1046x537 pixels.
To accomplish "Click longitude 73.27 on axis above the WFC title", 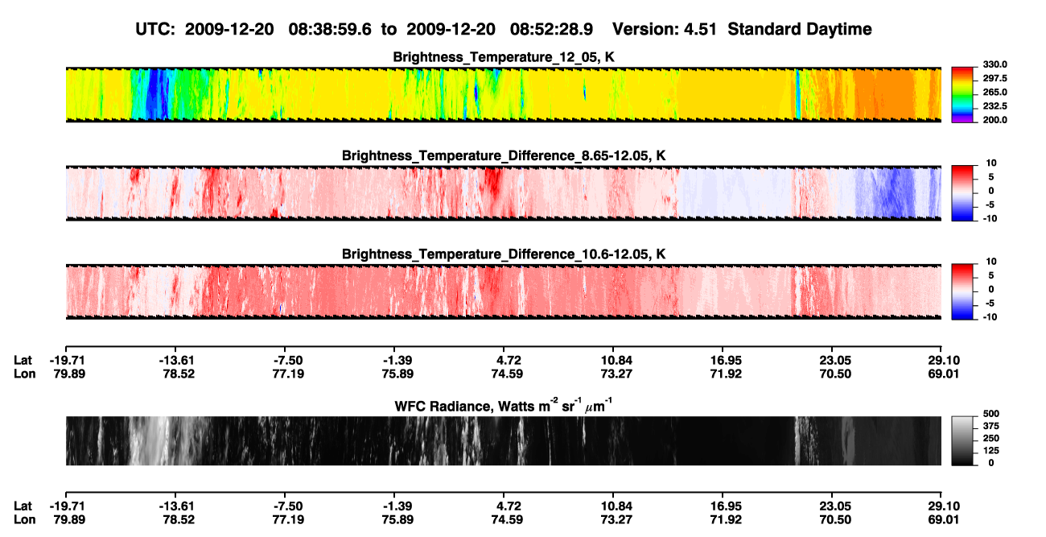I will [612, 374].
